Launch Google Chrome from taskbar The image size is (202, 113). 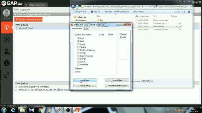pos(41,110)
